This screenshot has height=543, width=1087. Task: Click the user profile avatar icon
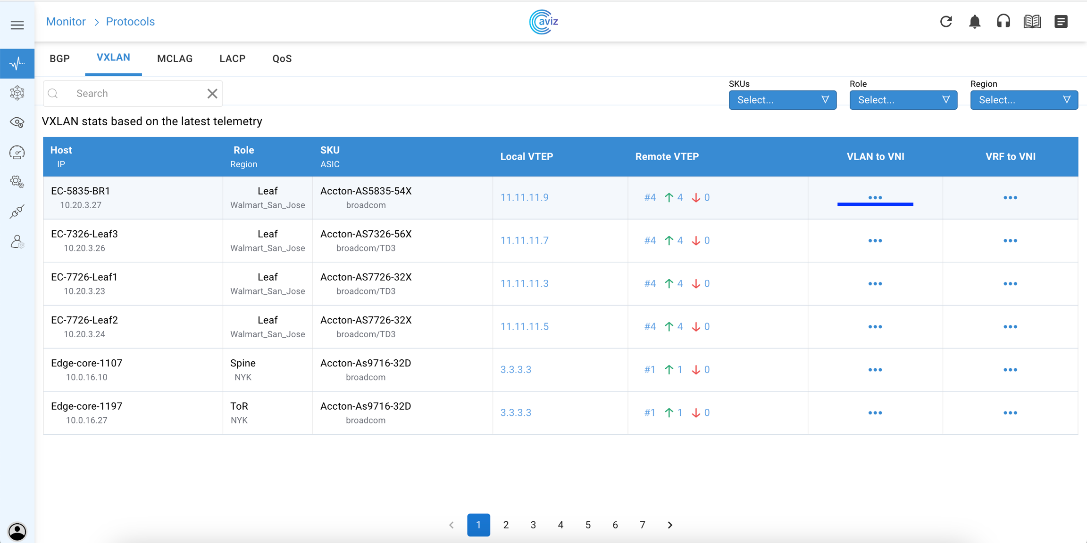17,532
